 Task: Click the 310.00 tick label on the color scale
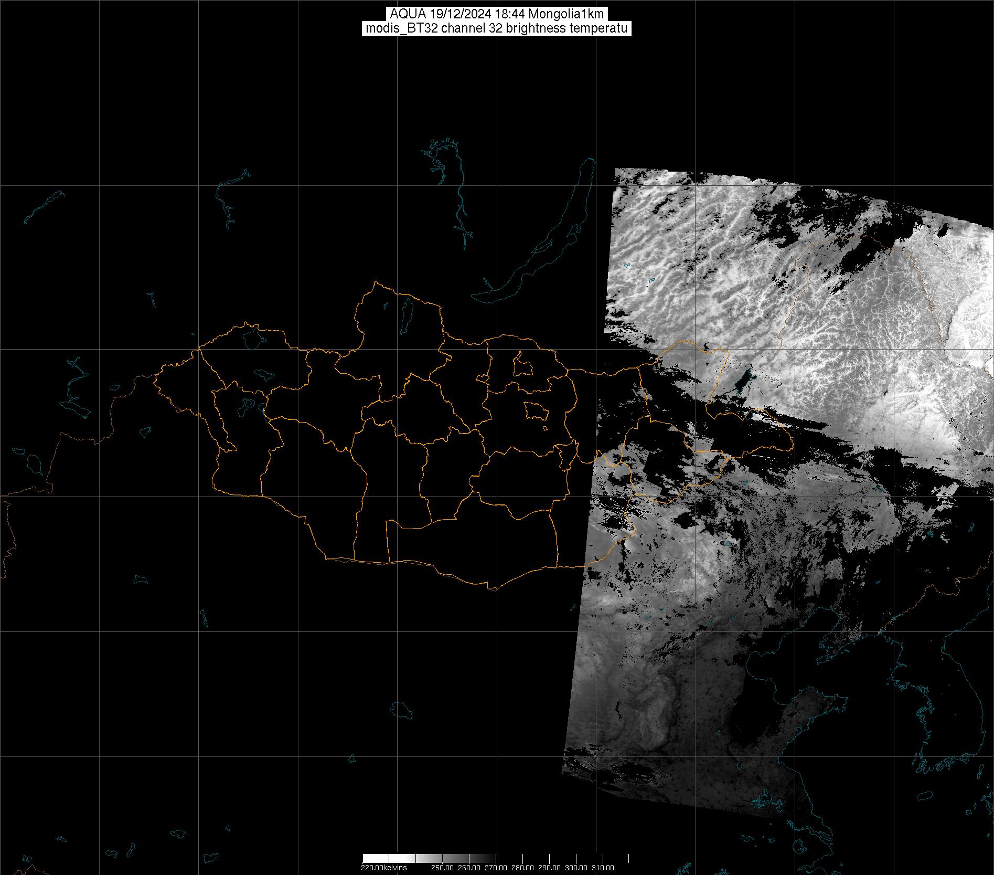(603, 867)
